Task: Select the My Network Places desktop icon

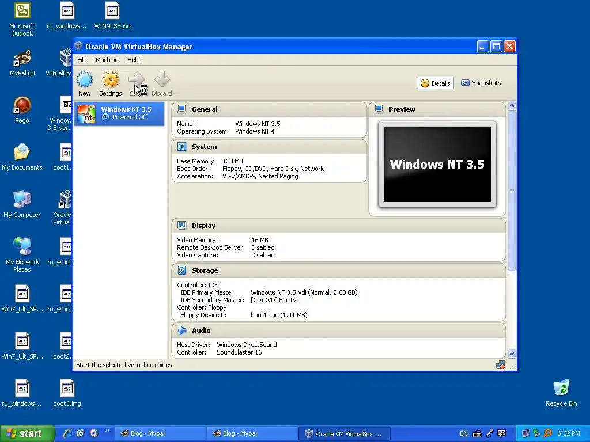Action: (x=22, y=255)
